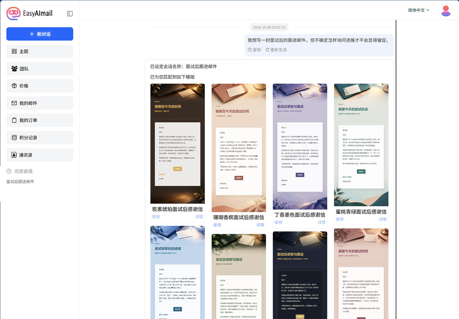Screen dimensions: 459x319
Task: Click the database icon beside 积分记录
Action: (x=14, y=137)
